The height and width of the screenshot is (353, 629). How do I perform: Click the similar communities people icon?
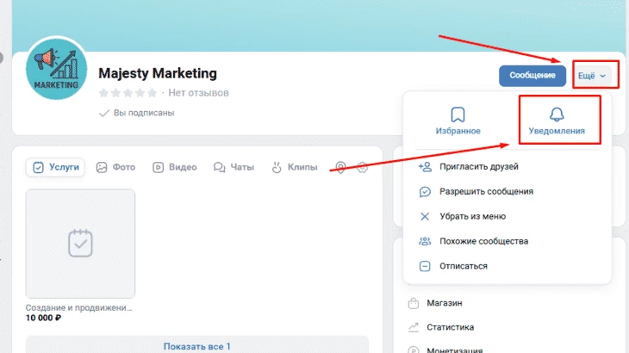(425, 241)
